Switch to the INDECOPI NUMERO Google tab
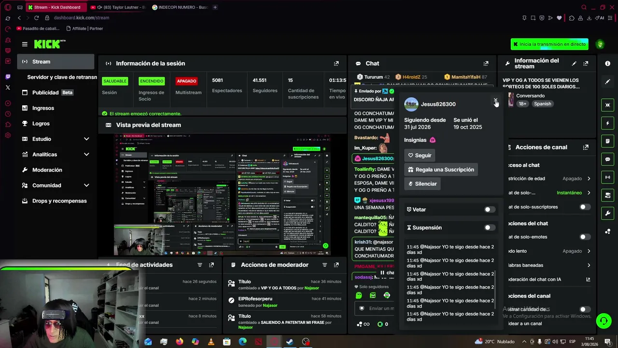Screen dimensions: 618x348 coord(180,7)
